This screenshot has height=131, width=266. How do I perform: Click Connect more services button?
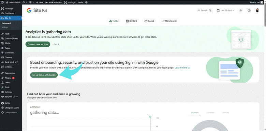pyautogui.click(x=38, y=44)
